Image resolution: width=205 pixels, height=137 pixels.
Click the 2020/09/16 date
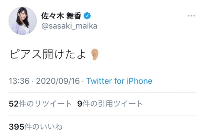(x=58, y=81)
